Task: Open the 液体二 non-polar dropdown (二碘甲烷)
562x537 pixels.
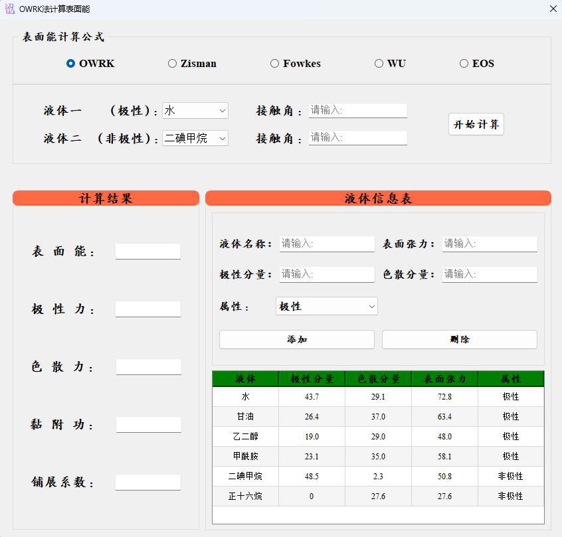Action: 195,138
